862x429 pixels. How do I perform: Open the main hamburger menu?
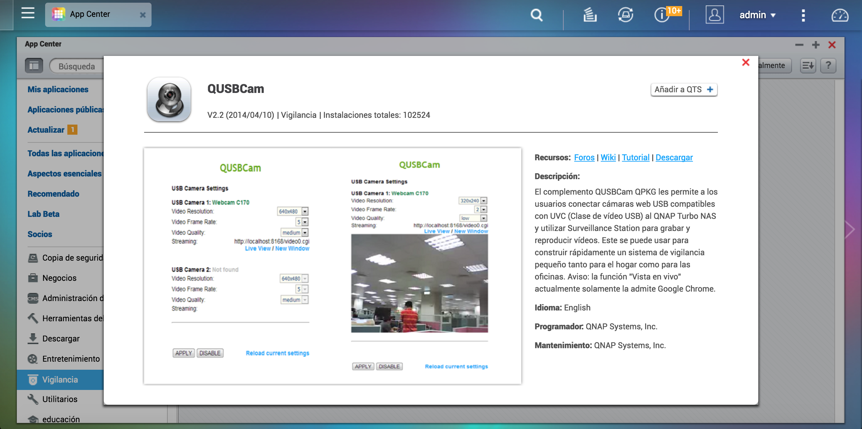click(x=28, y=13)
